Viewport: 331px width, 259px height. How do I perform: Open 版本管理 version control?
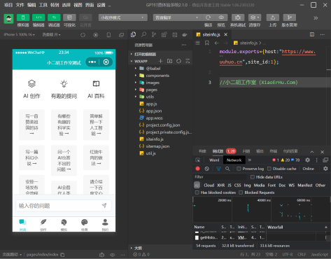coord(289,17)
